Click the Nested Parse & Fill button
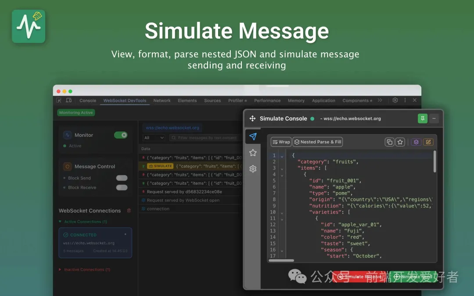This screenshot has height=296, width=474. click(317, 142)
